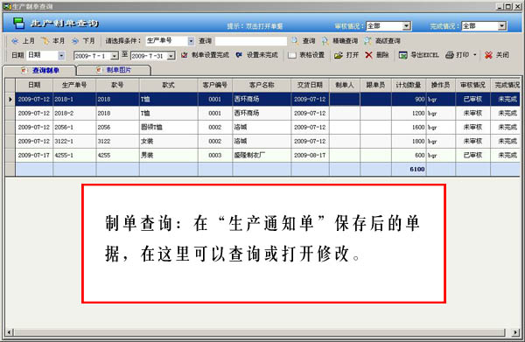Close the query window via 关闭
525x342 pixels.
coord(497,55)
